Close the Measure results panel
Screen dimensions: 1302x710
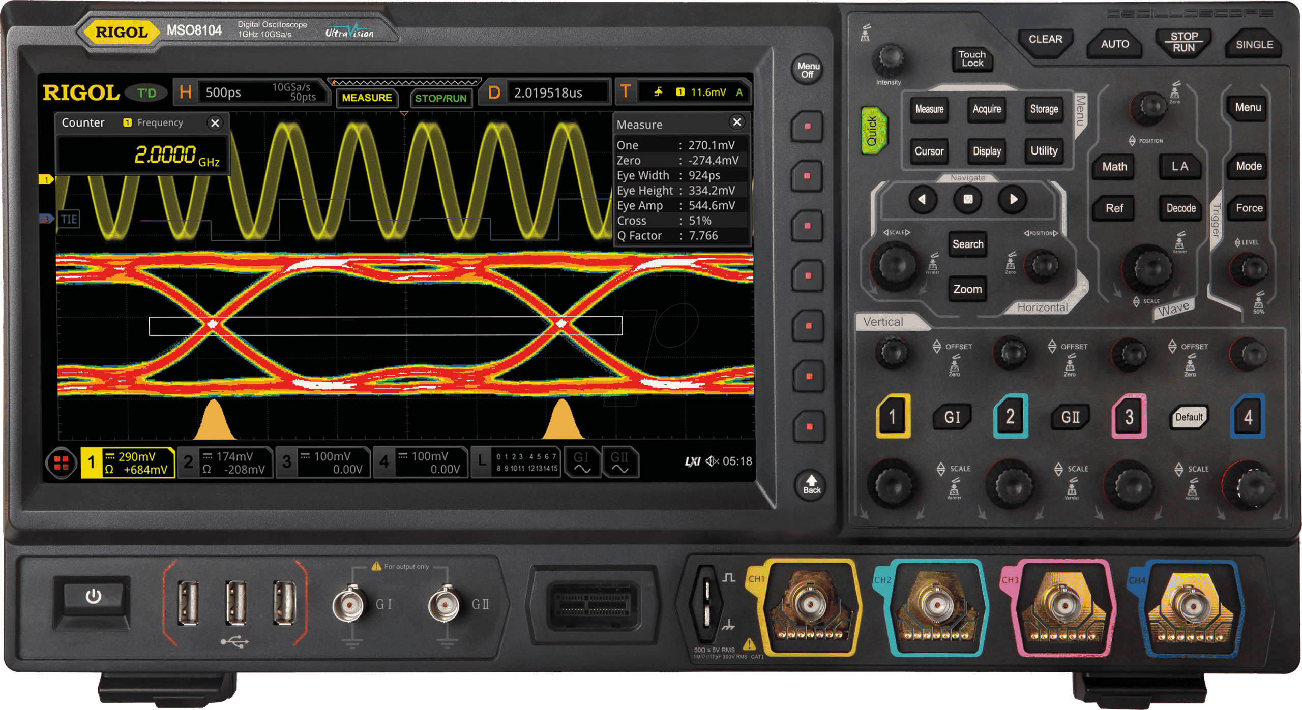pos(736,122)
